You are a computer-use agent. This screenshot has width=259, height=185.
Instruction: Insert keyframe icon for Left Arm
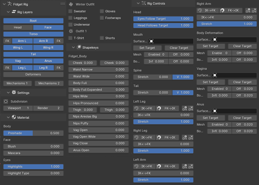[185, 167]
